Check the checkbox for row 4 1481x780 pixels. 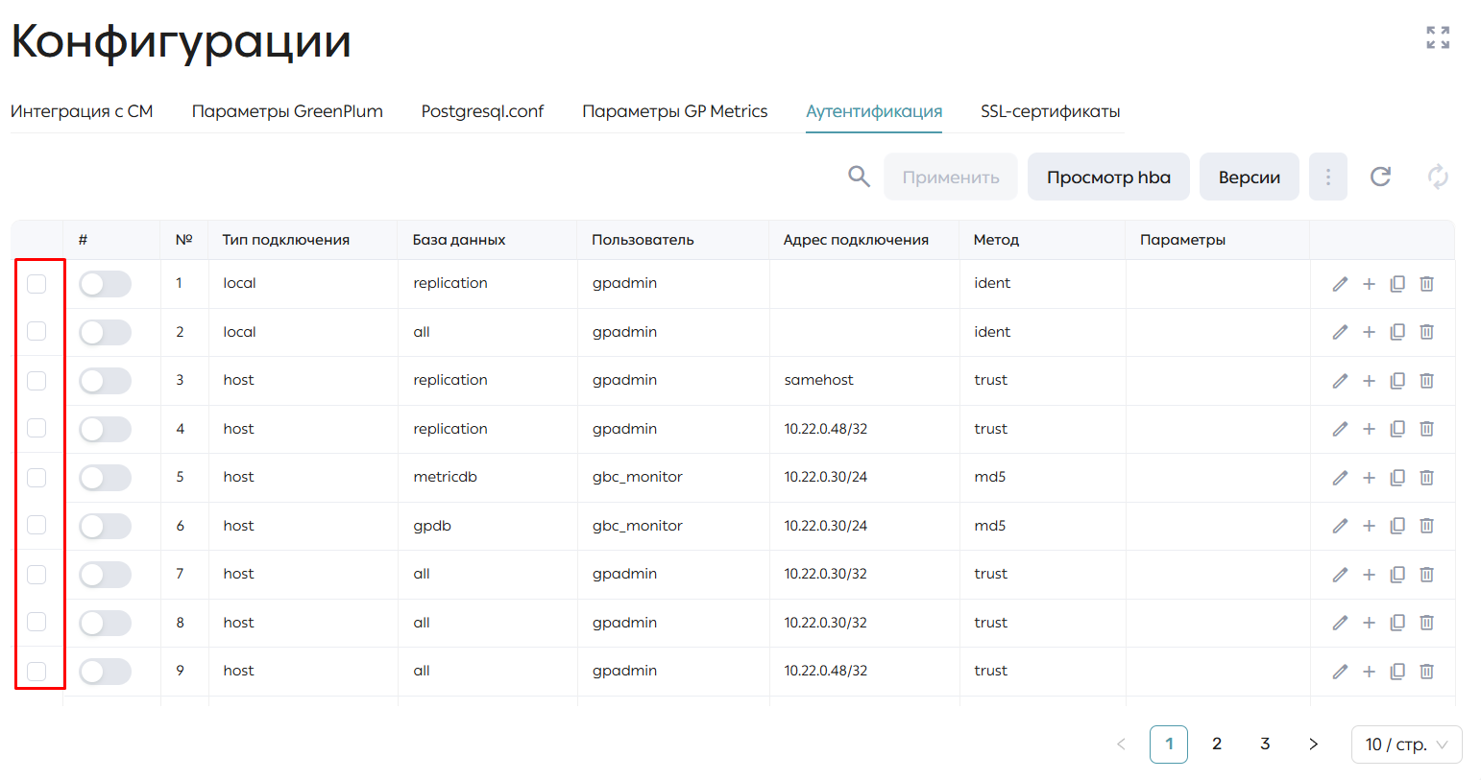(36, 428)
